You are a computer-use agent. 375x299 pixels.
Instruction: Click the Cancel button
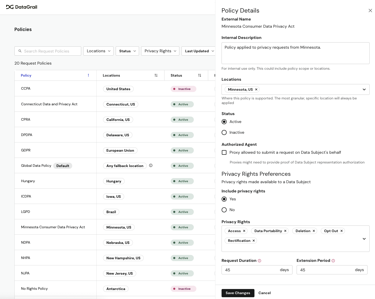[x=264, y=293]
